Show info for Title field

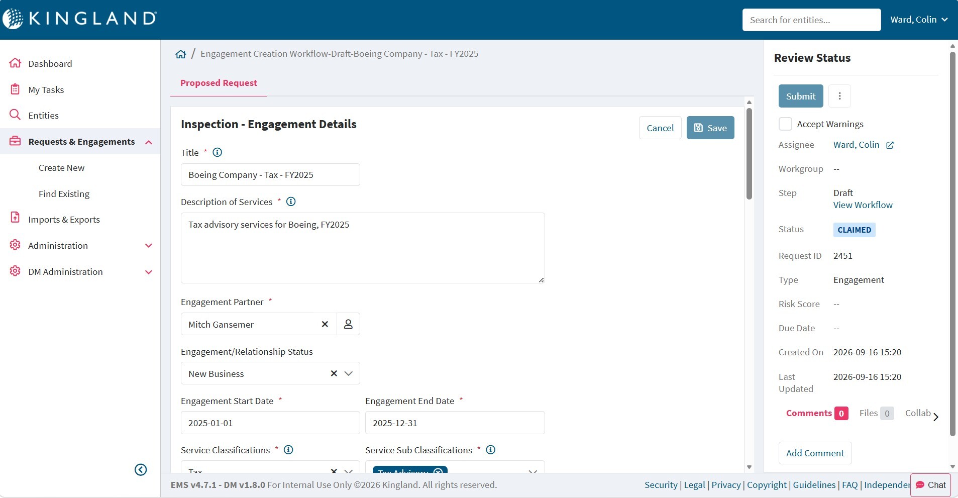click(x=217, y=152)
